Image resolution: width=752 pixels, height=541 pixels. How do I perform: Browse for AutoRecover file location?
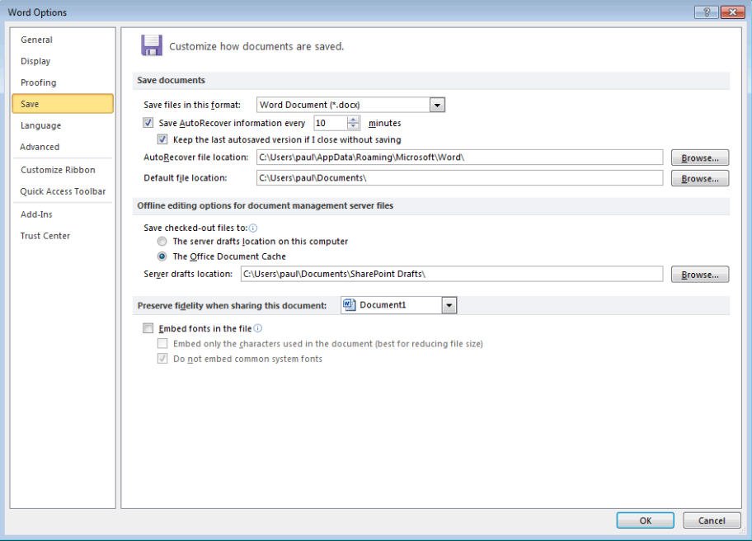pos(700,158)
